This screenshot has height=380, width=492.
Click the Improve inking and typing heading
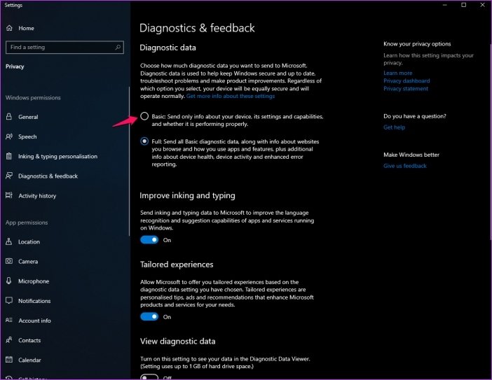[187, 195]
